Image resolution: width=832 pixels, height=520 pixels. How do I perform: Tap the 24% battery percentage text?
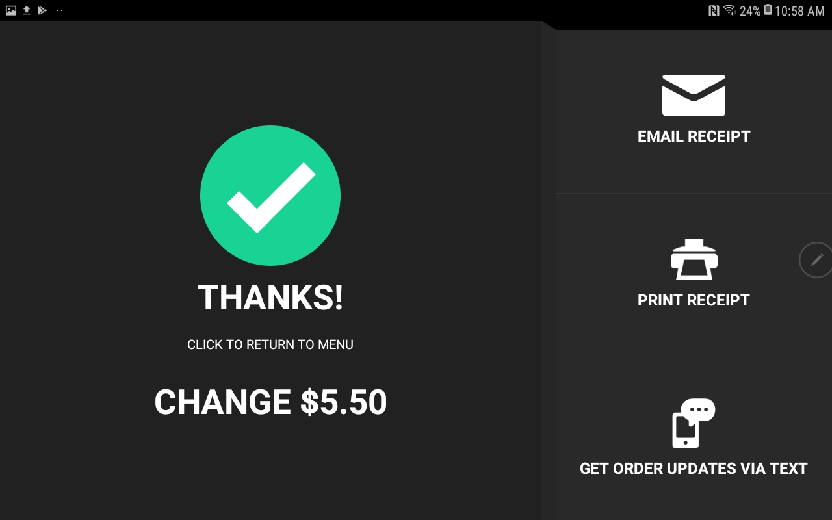[750, 11]
